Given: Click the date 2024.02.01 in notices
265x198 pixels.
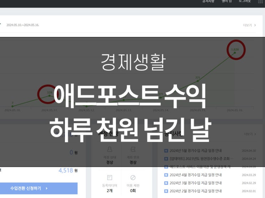Looking at the screenshot, I should (x=249, y=191).
